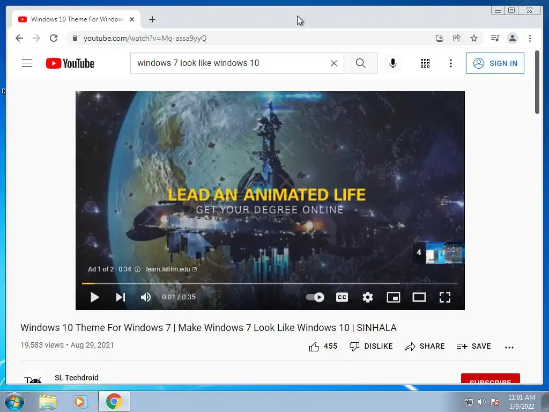This screenshot has width=549, height=412.
Task: Open the clock showing 11:01 AM
Action: click(x=522, y=402)
